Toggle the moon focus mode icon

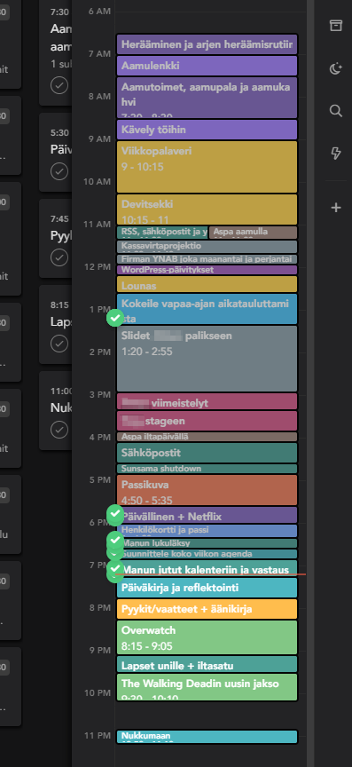point(335,69)
